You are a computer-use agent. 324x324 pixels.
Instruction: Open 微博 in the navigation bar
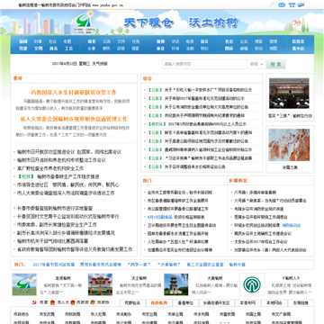pyautogui.click(x=273, y=41)
